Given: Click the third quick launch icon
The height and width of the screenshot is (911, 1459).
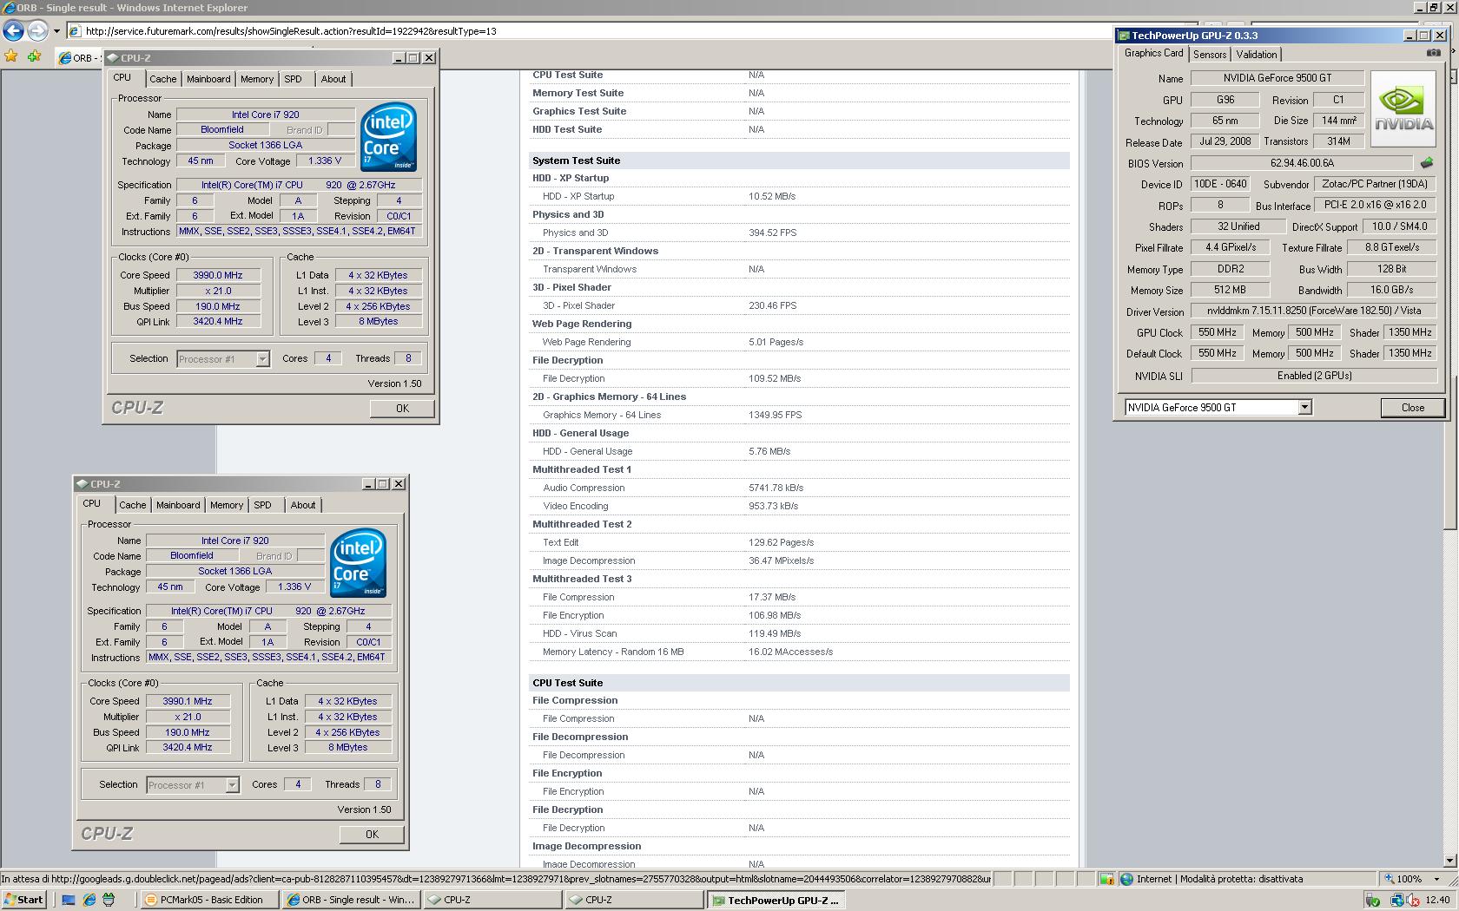Looking at the screenshot, I should (109, 900).
